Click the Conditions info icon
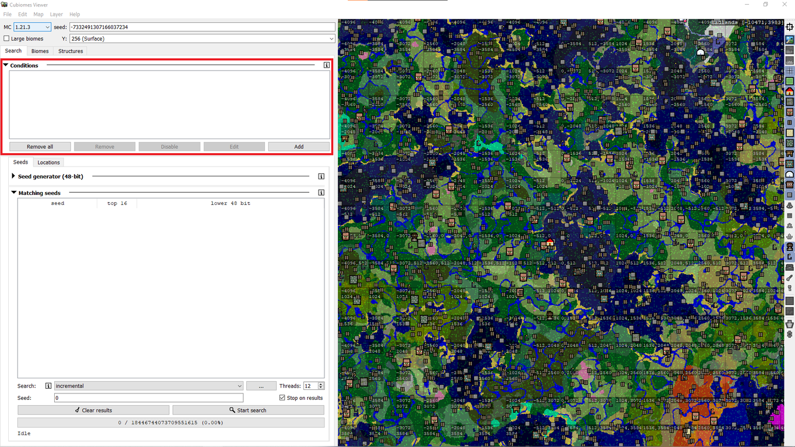 pos(326,65)
